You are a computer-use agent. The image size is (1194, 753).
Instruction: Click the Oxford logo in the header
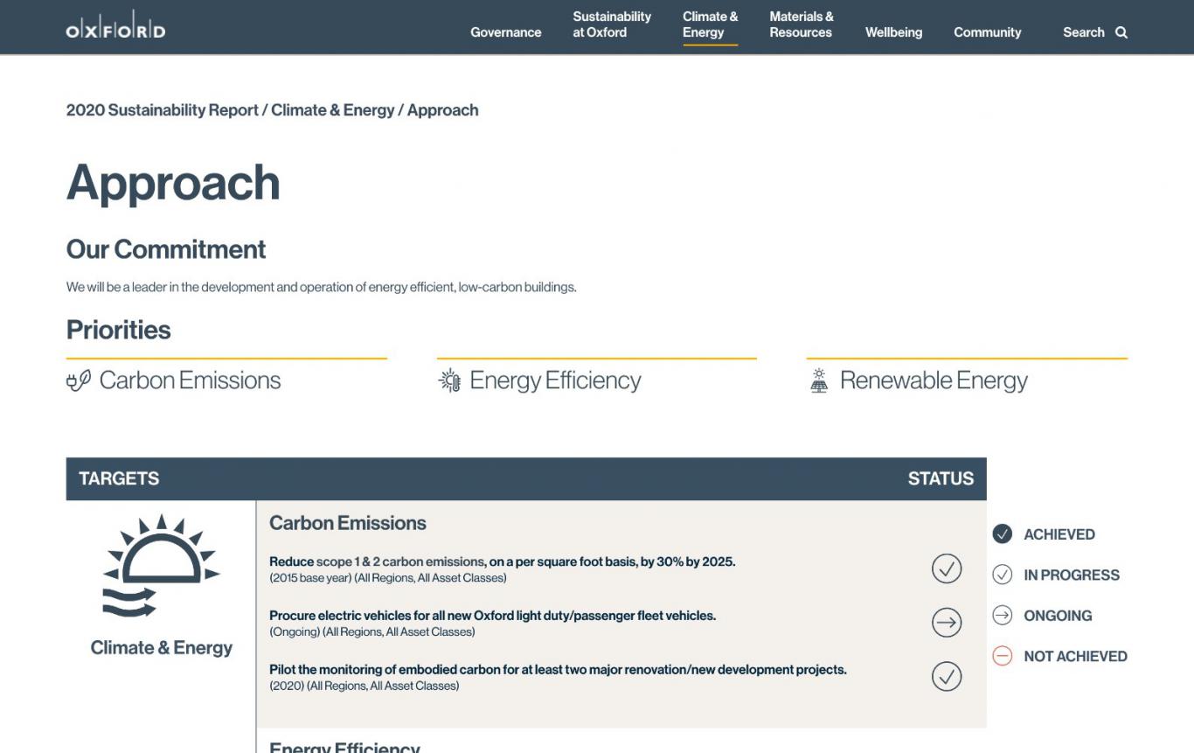coord(115,25)
